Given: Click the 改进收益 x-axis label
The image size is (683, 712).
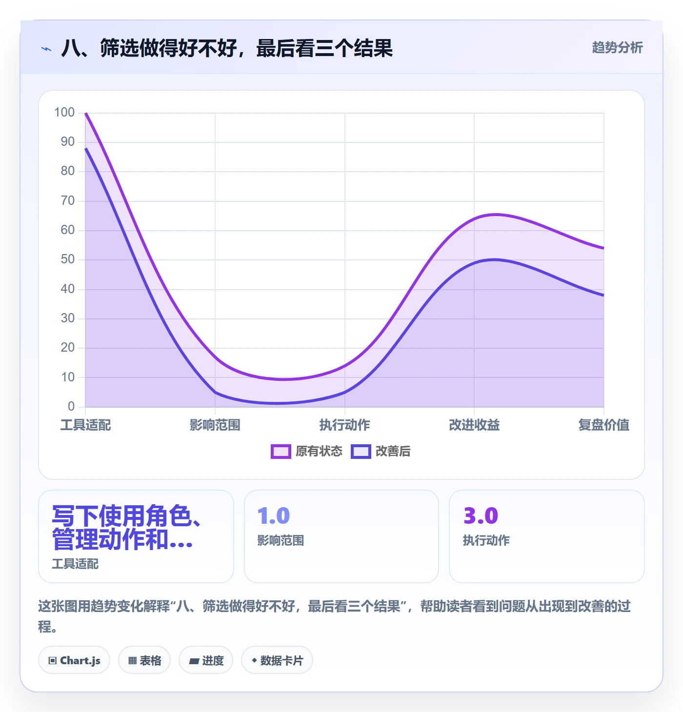Looking at the screenshot, I should click(474, 425).
